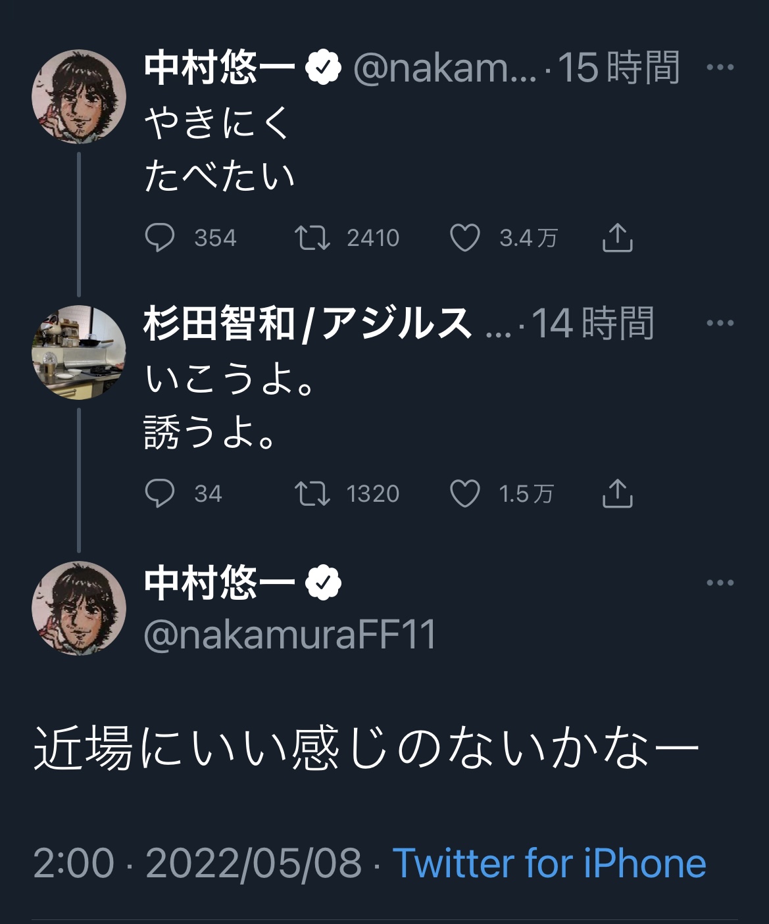The height and width of the screenshot is (924, 769).
Task: Open 中村悠一's avatar on the main tweet
Action: pos(79,608)
